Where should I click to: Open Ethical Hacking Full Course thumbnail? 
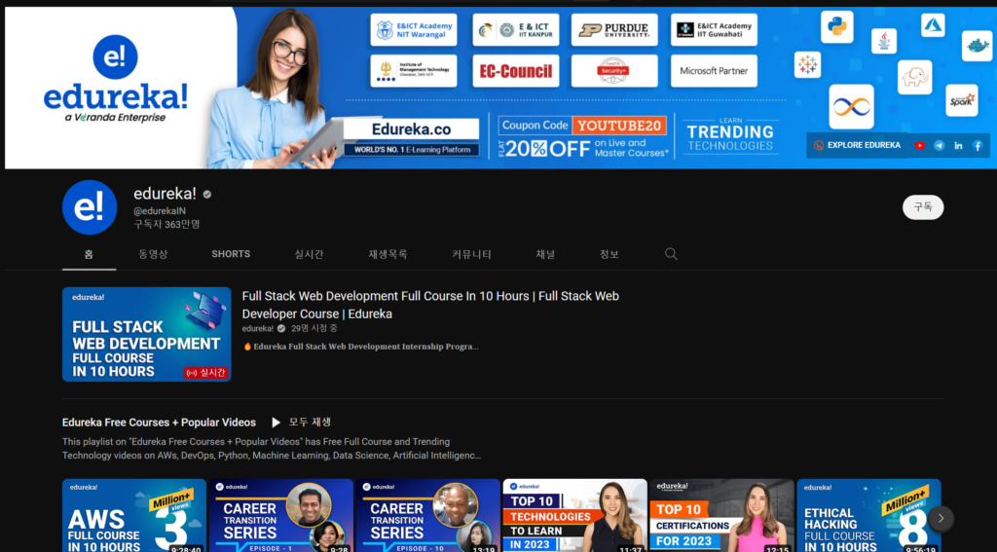click(868, 515)
